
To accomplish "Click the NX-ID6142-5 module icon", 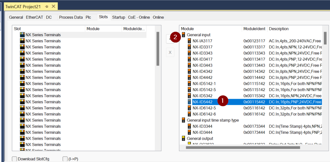I will point(189,108).
